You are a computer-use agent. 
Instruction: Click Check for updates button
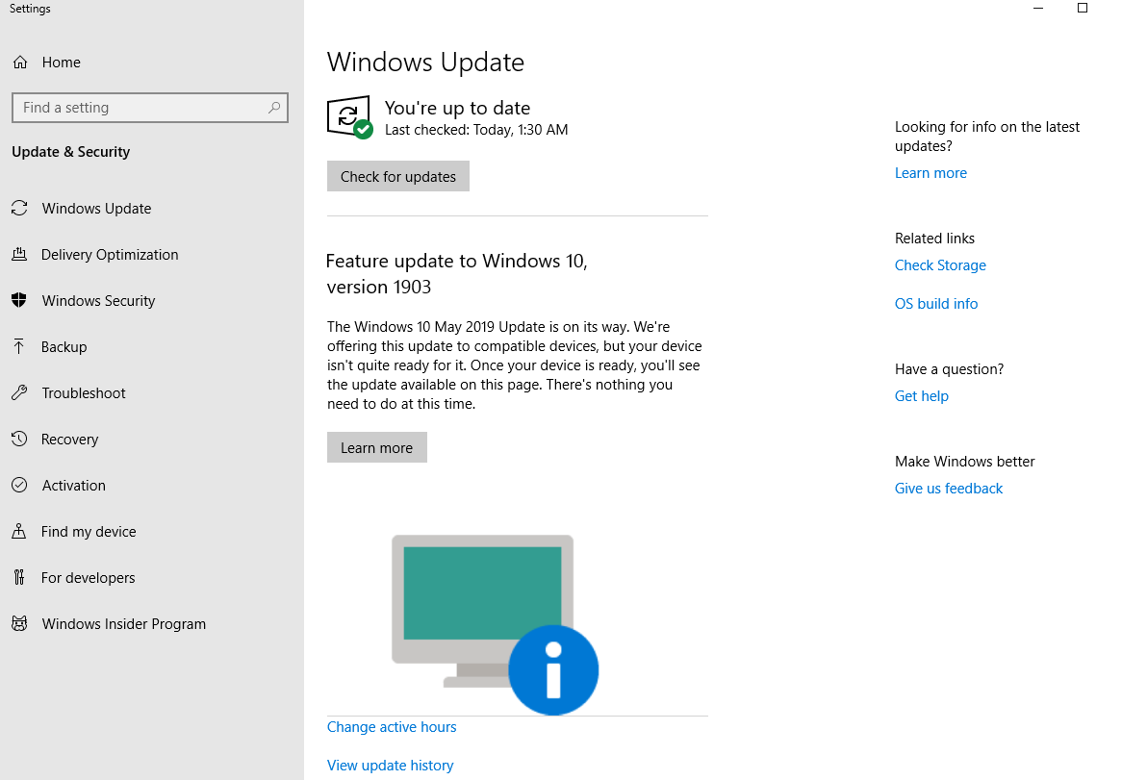click(x=397, y=176)
